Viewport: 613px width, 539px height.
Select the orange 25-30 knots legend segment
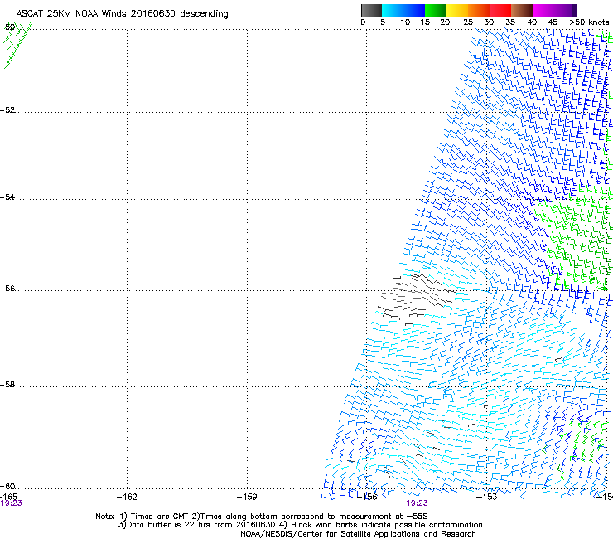(x=479, y=10)
